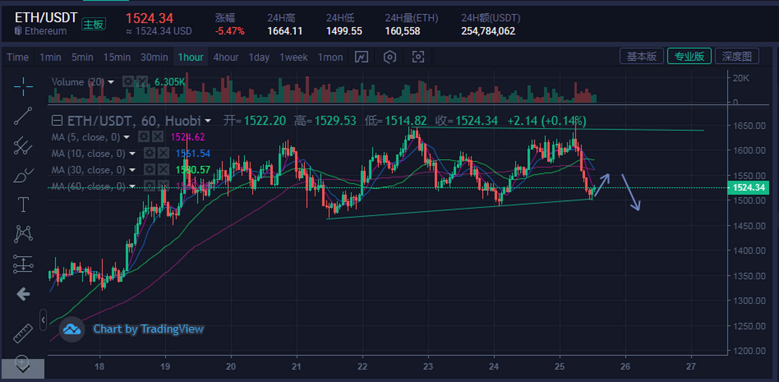The width and height of the screenshot is (779, 382).
Task: Select the crosshair cursor tool
Action: point(23,87)
